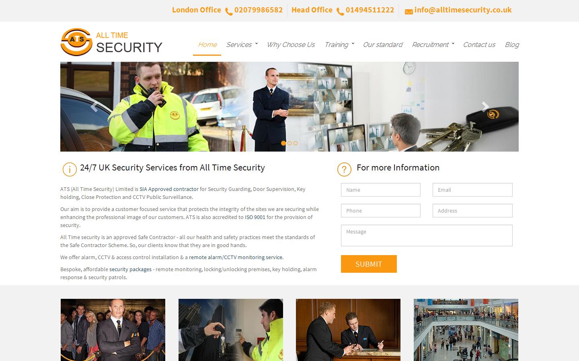Click the question mark circle icon
579x361 pixels.
tap(344, 169)
